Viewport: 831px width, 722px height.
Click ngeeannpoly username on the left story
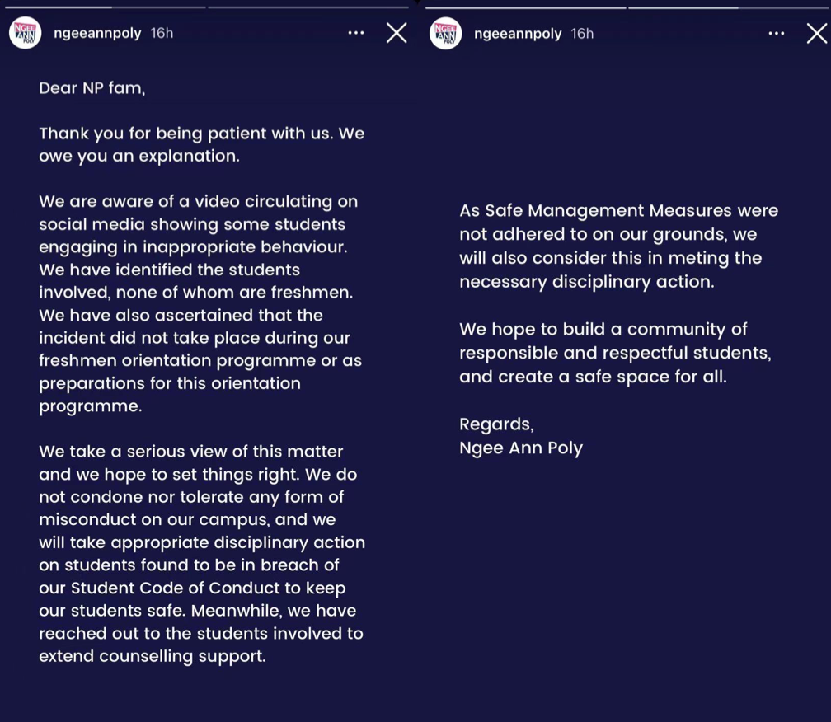[98, 33]
